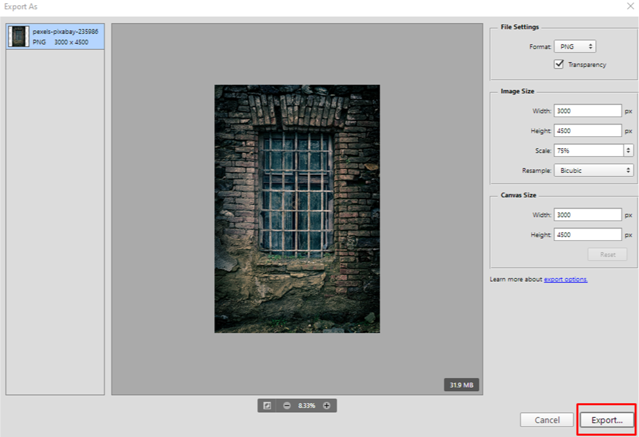Toggle the preview quality icon
Image resolution: width=639 pixels, height=437 pixels.
(x=267, y=405)
